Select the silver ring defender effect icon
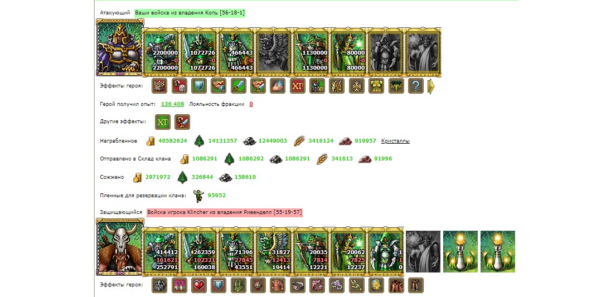611x297 pixels. (x=298, y=285)
